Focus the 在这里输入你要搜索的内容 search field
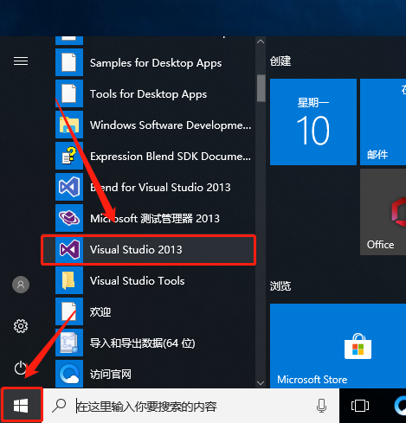Viewport: 406px width, 423px height. [x=191, y=406]
